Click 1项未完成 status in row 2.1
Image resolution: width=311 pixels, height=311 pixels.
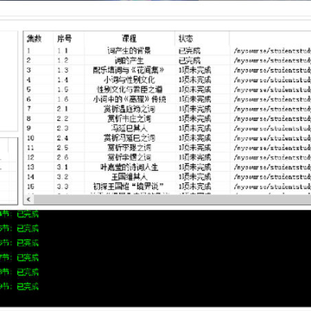[x=195, y=109]
